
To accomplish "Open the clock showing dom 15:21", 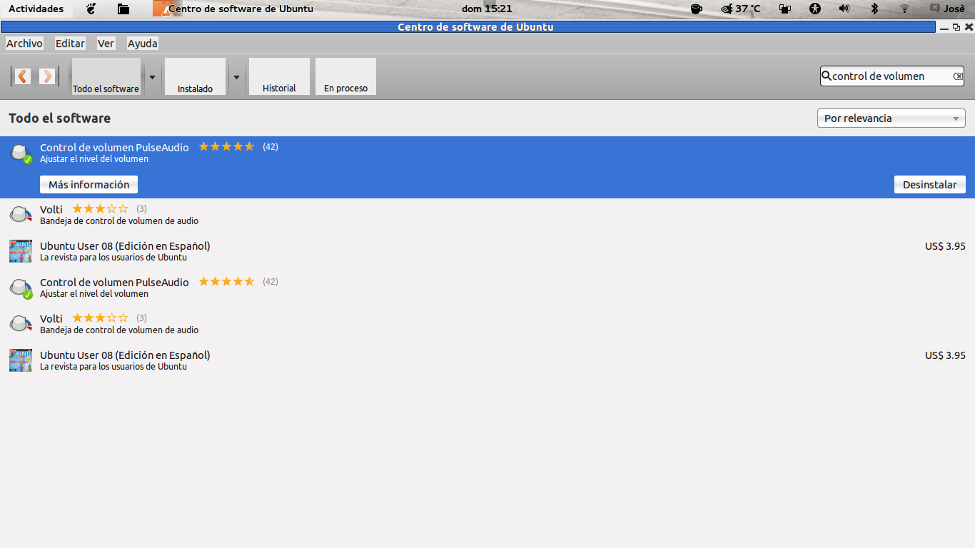I will coord(487,9).
